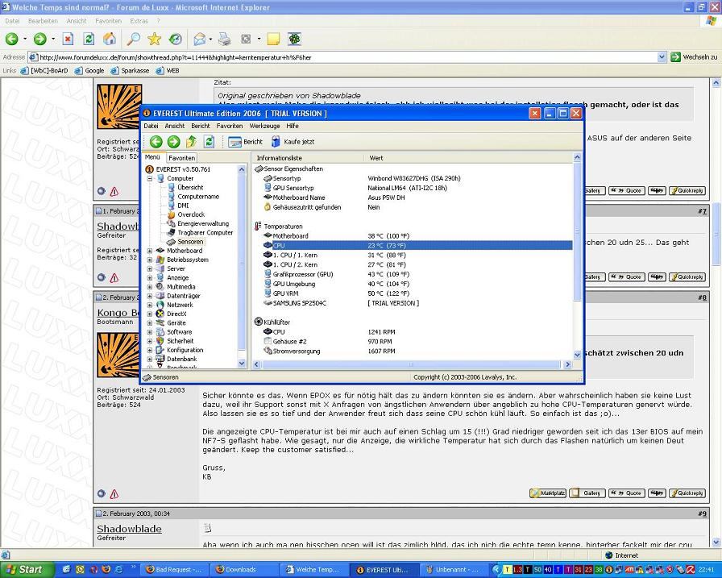Click Internet Explorer Back button
Screen dimensions: 722x578
pos(12,40)
